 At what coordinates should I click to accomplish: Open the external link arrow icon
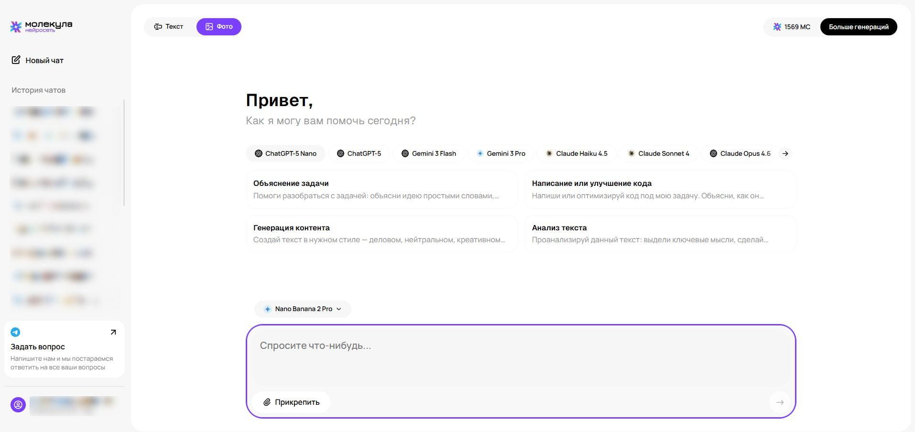[113, 332]
